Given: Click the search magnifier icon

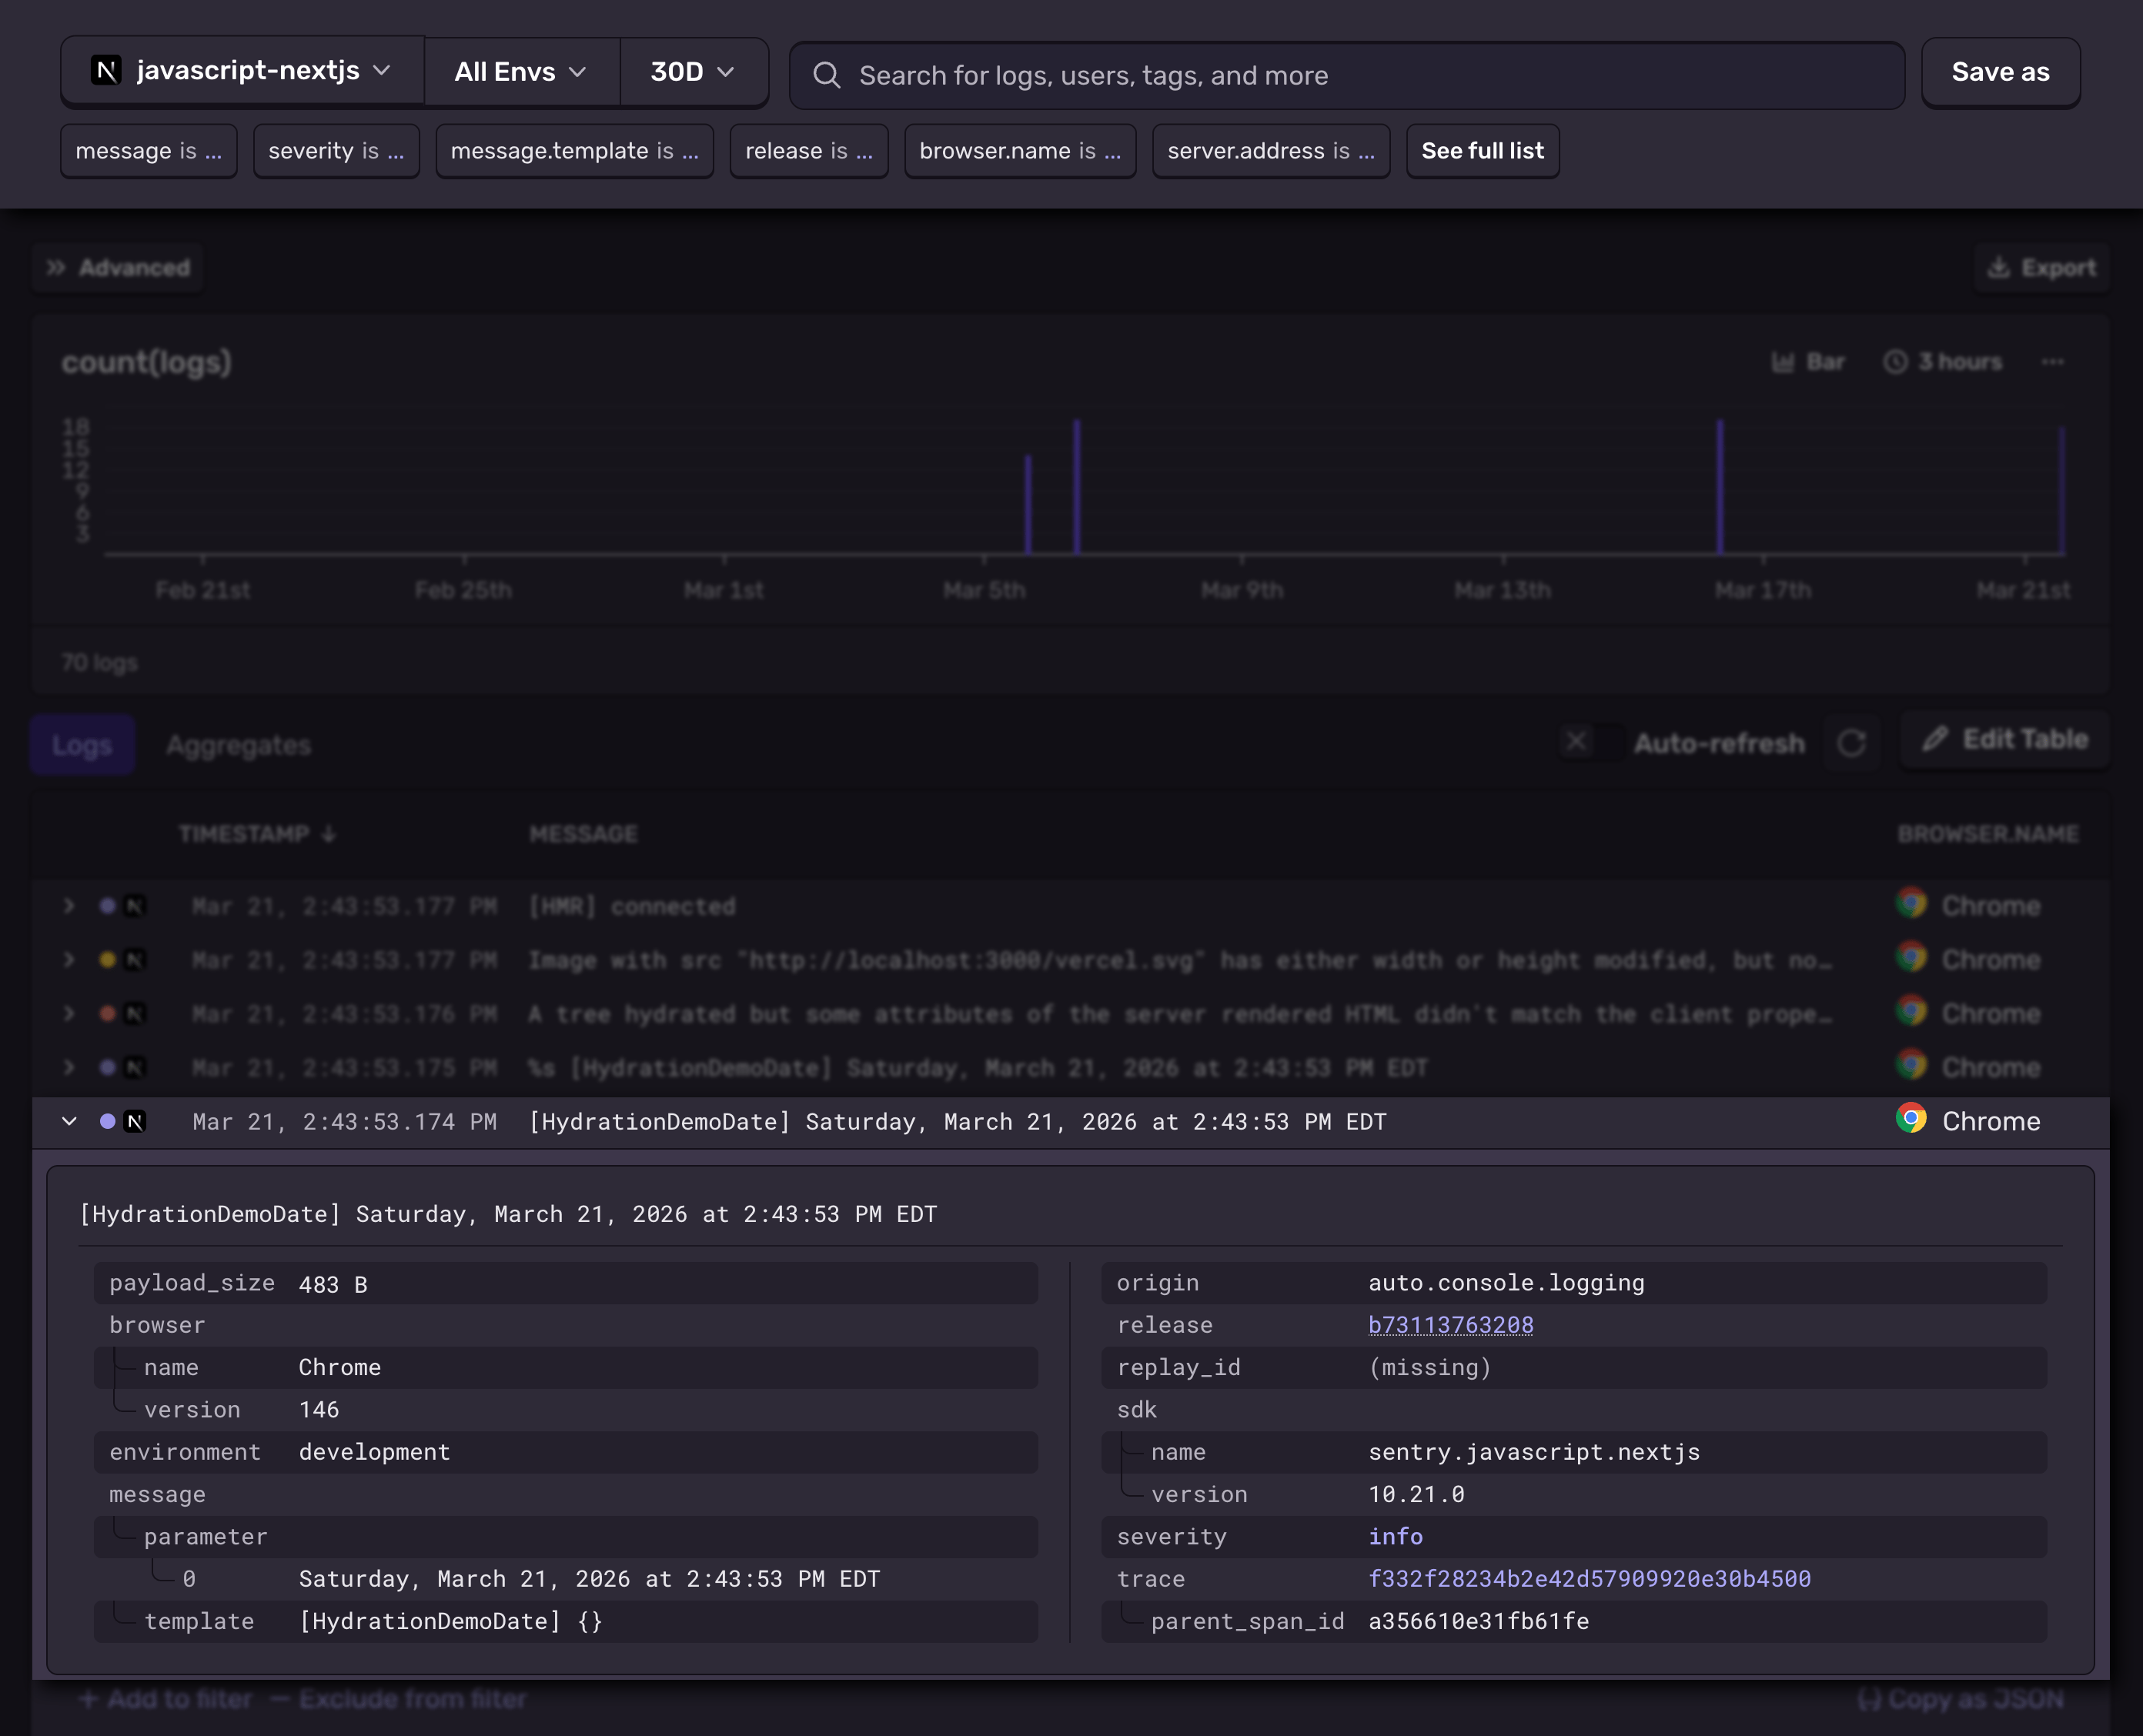Looking at the screenshot, I should 825,75.
